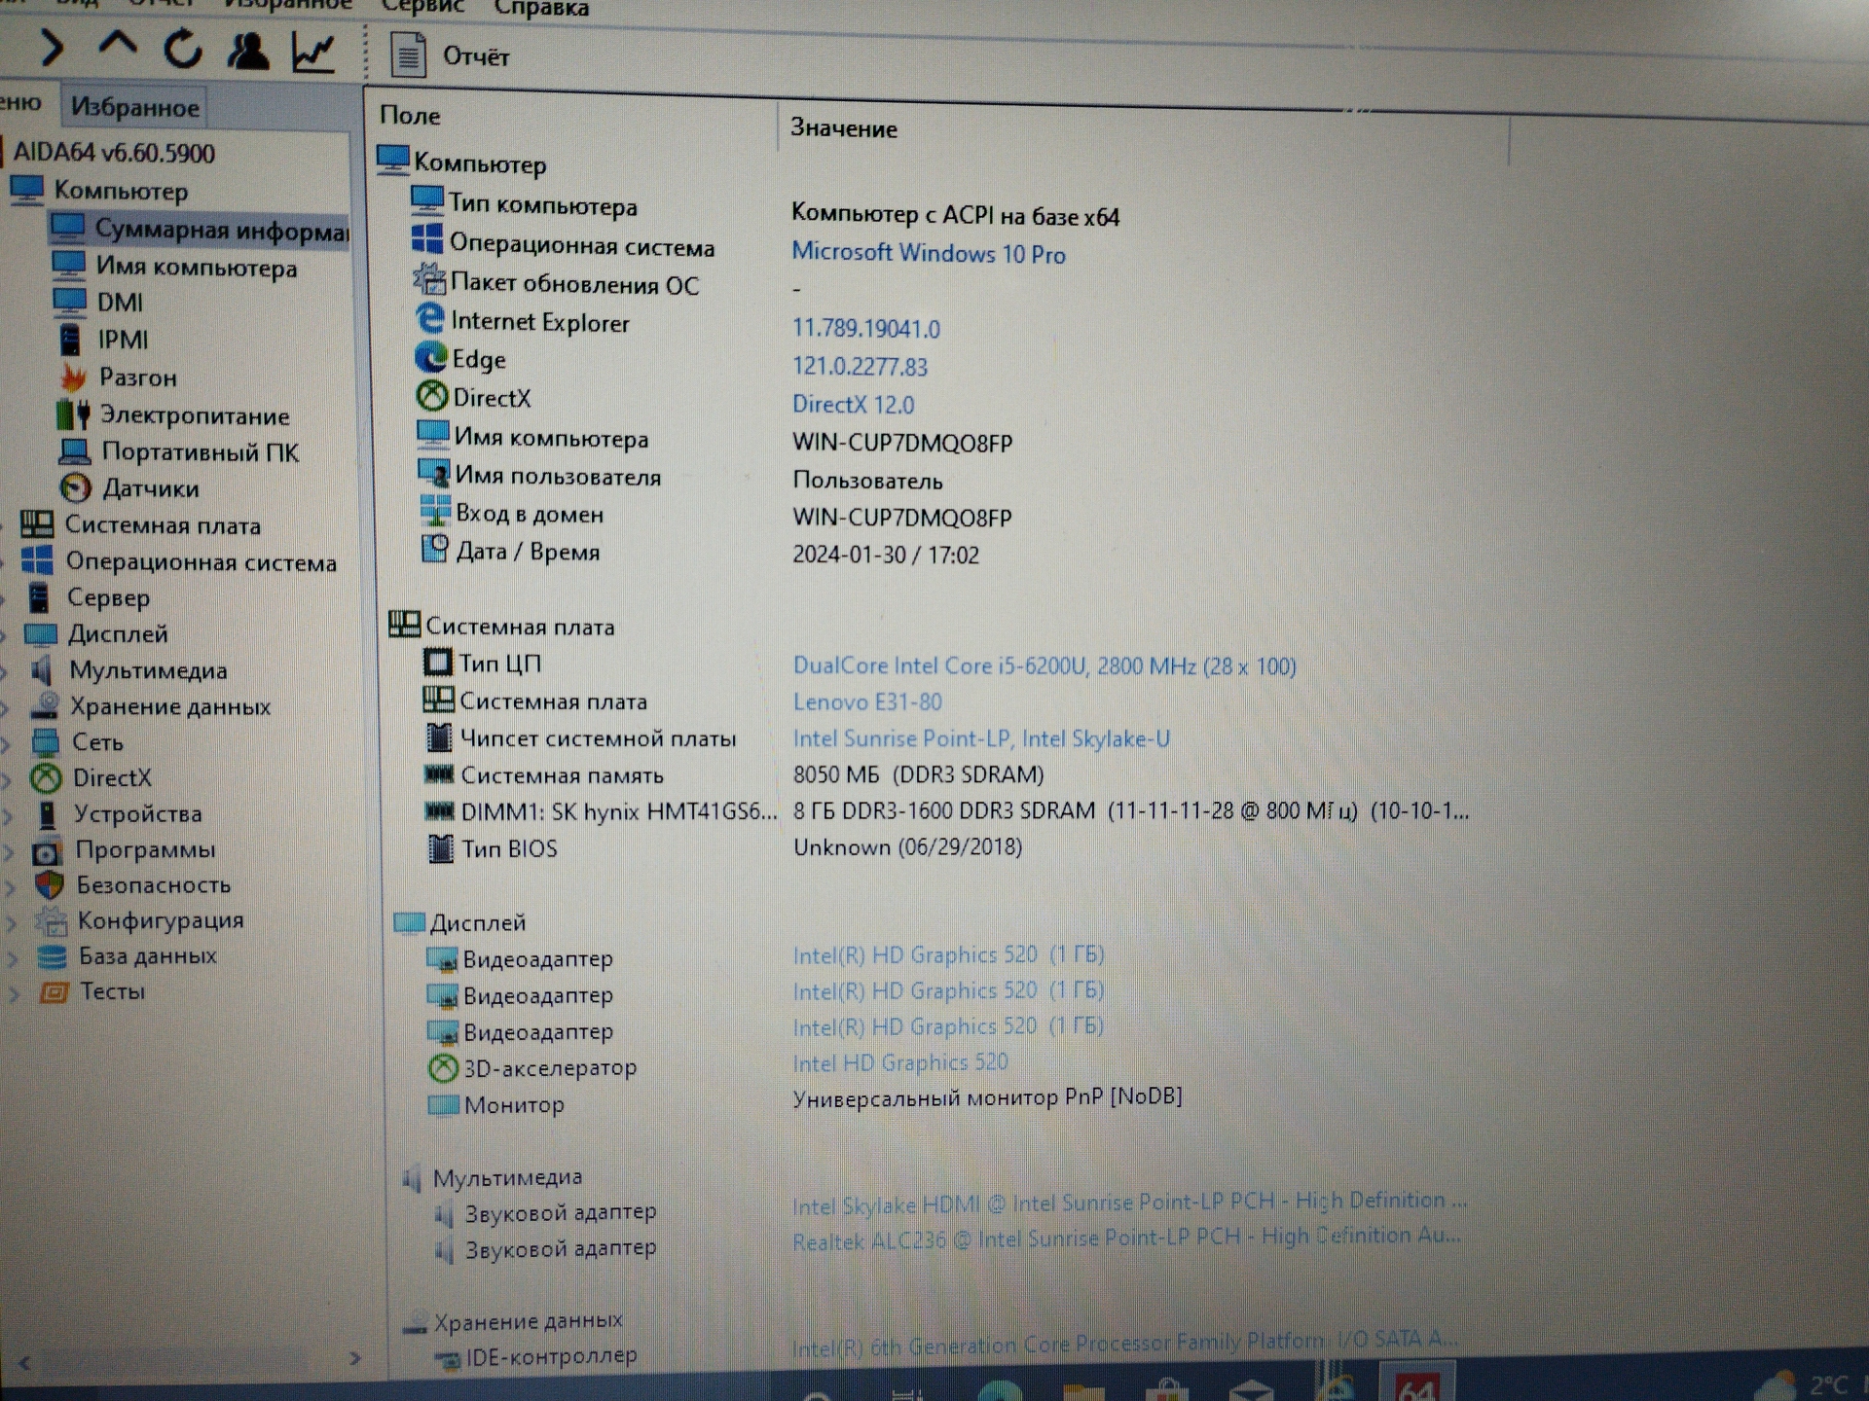Click the Конфигурация tree icon

51,920
